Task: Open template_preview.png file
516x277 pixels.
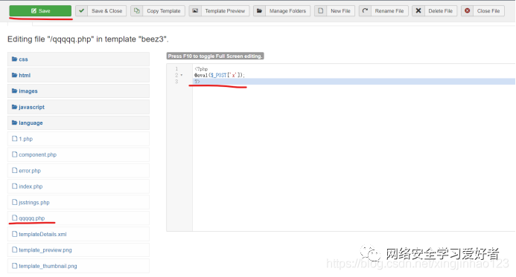Action: tap(78, 250)
